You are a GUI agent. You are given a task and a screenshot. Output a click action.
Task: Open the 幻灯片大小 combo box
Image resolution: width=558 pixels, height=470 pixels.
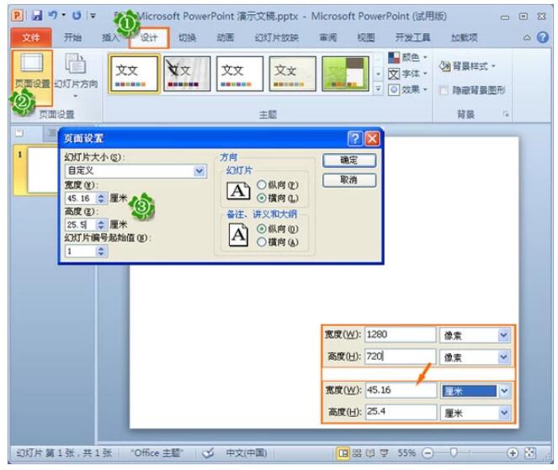136,171
